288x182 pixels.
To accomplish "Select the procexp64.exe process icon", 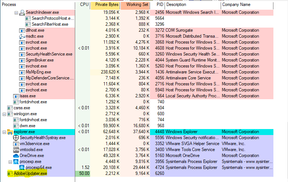I will click(22, 168).
